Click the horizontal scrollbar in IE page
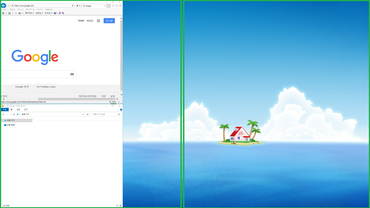370x208 pixels. pyautogui.click(x=77, y=99)
